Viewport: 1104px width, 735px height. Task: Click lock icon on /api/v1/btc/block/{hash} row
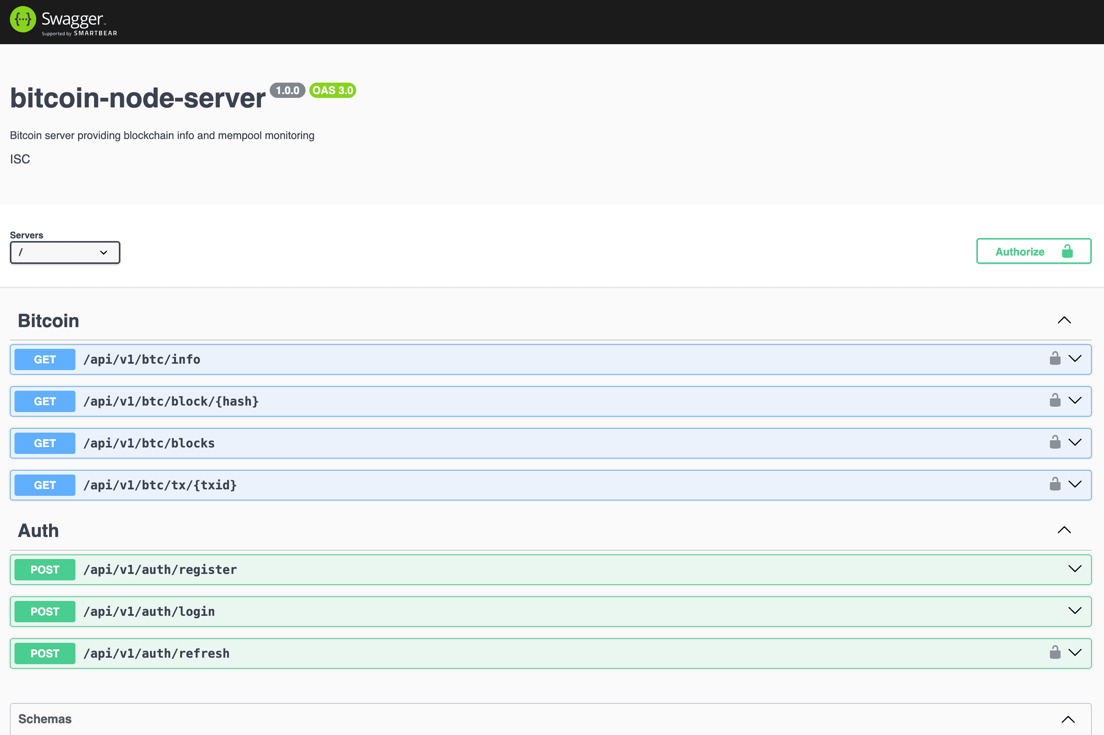click(x=1055, y=401)
